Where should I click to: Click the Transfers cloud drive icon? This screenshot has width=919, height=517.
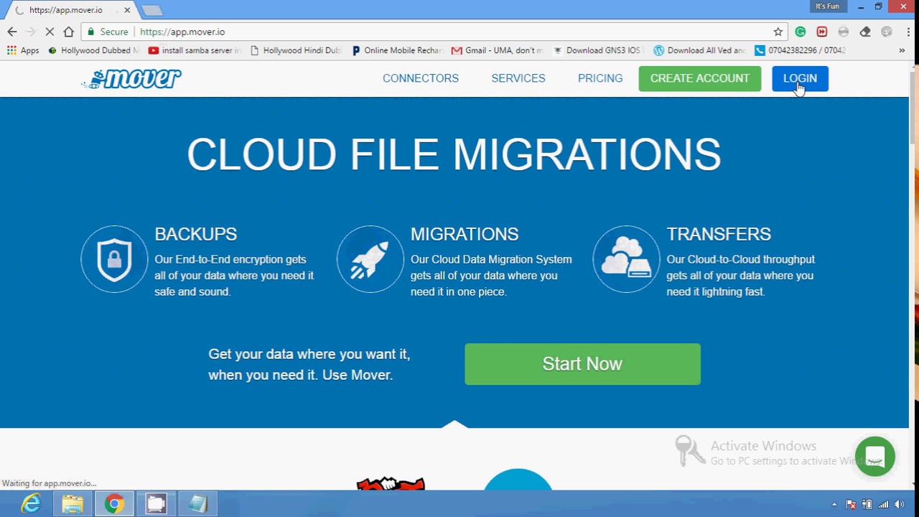626,259
